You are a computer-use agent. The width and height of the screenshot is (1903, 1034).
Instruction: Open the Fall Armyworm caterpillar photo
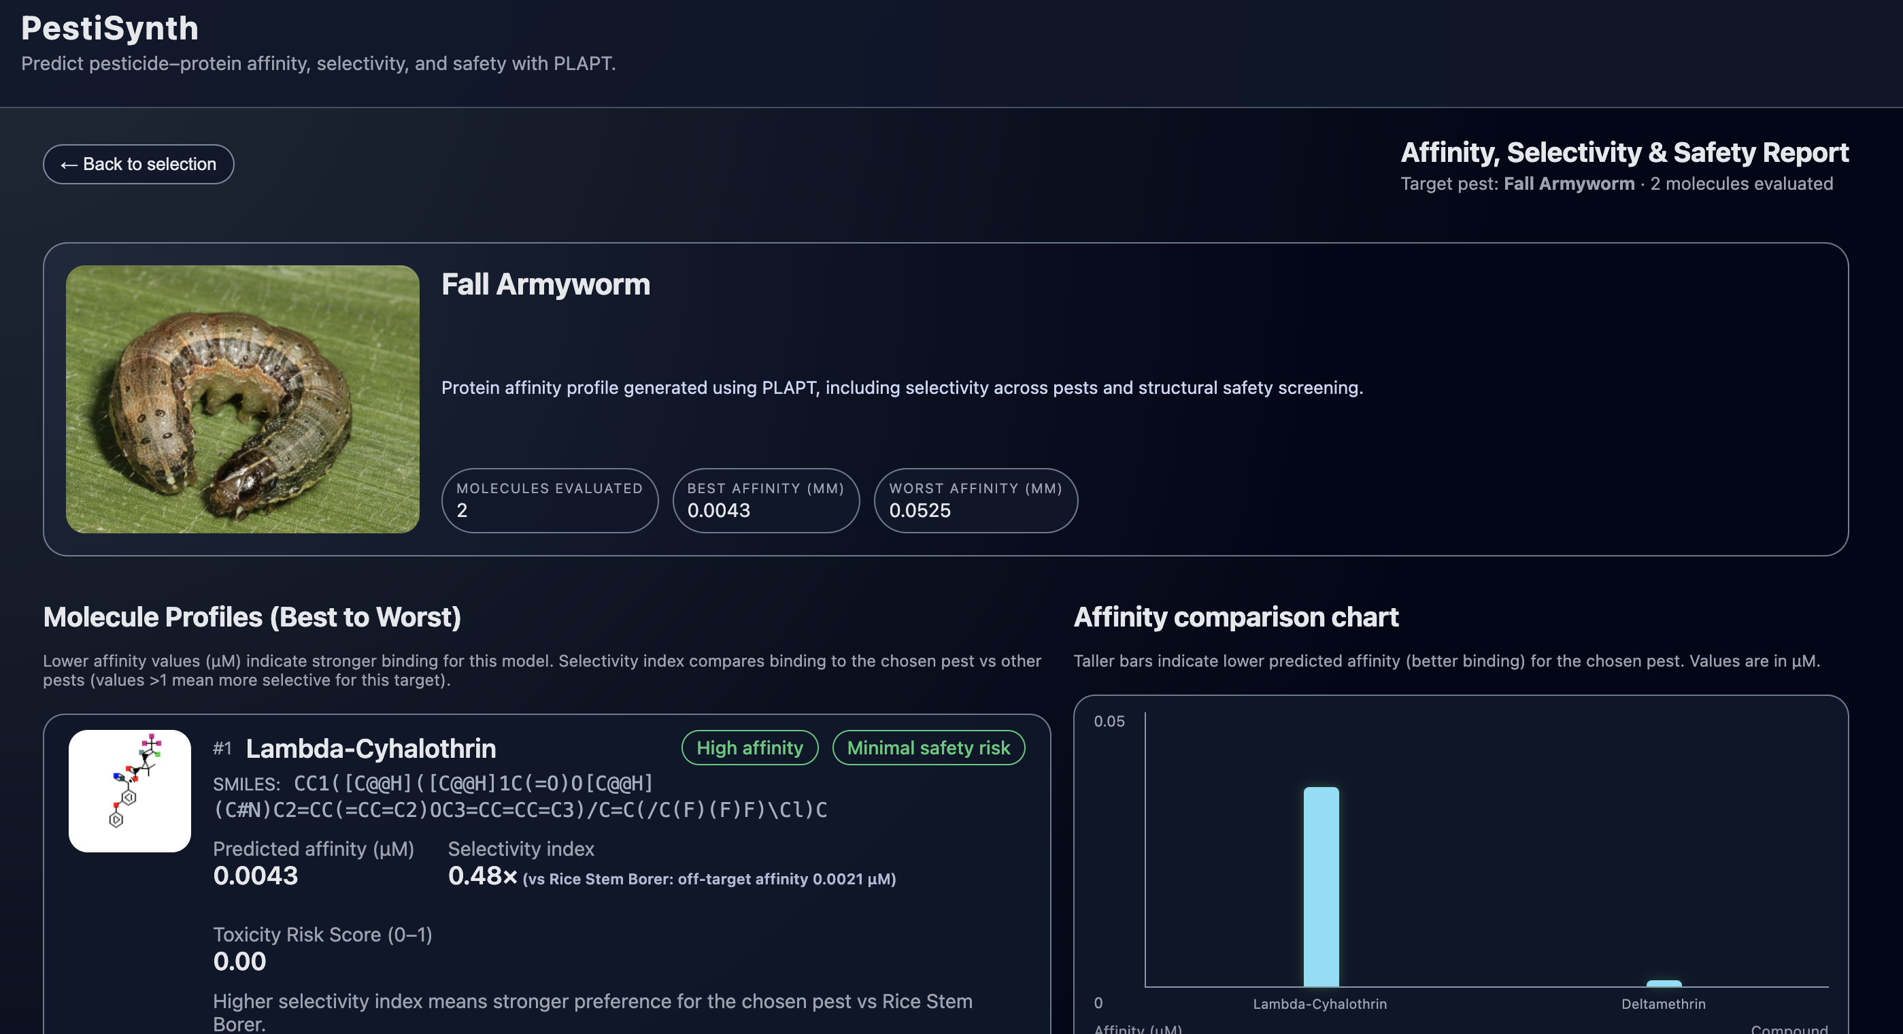[242, 399]
